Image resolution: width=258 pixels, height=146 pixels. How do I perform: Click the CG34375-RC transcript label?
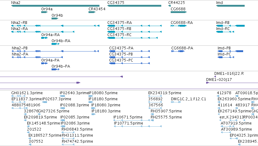(119, 35)
